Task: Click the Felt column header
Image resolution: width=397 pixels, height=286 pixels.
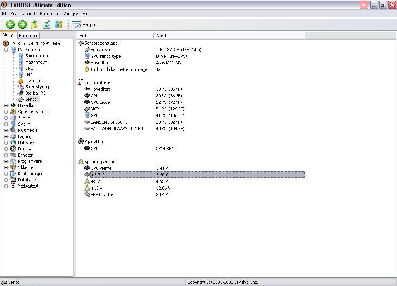Action: coord(115,36)
